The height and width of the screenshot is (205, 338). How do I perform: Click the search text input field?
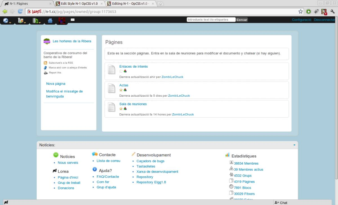click(211, 20)
